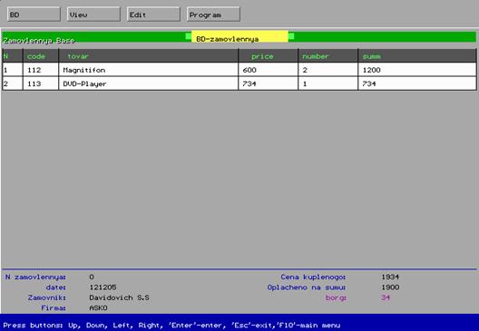The image size is (479, 331).
Task: Select the number cell in the Magnitifon row
Action: click(327, 70)
